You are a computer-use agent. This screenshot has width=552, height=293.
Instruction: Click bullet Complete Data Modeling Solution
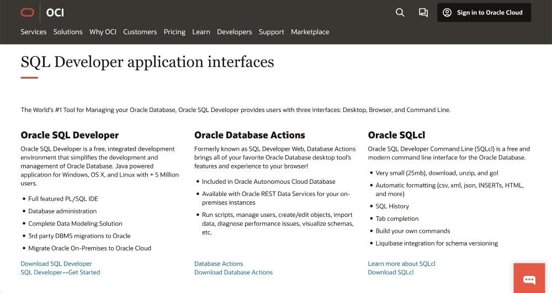tap(75, 223)
